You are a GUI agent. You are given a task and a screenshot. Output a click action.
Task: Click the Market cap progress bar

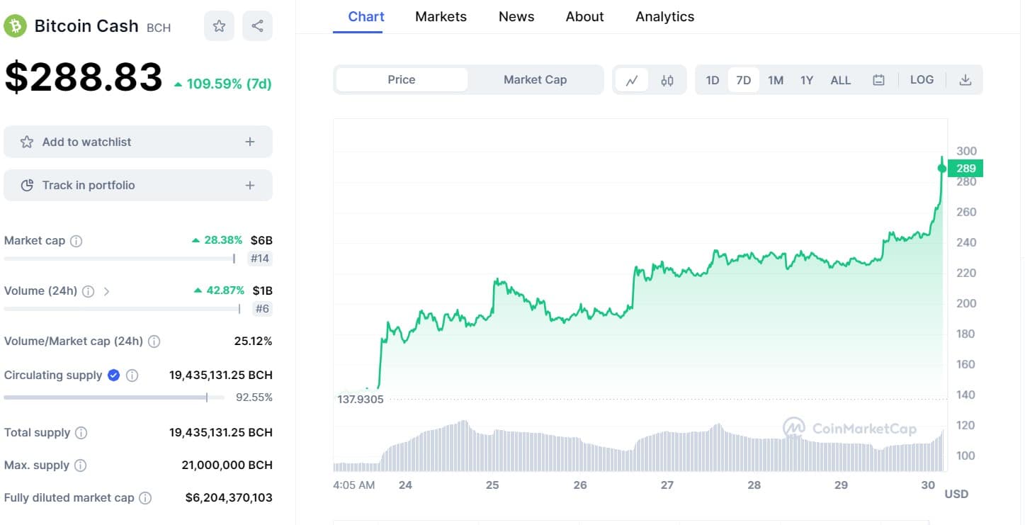coord(120,259)
